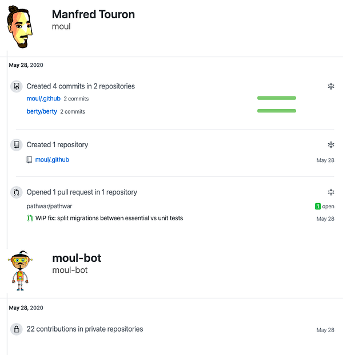
Task: Click the pull request timeline icon
Action: 17,192
